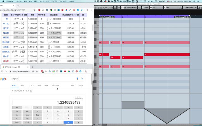Select the mute X tool in Key Editor

click(101, 8)
